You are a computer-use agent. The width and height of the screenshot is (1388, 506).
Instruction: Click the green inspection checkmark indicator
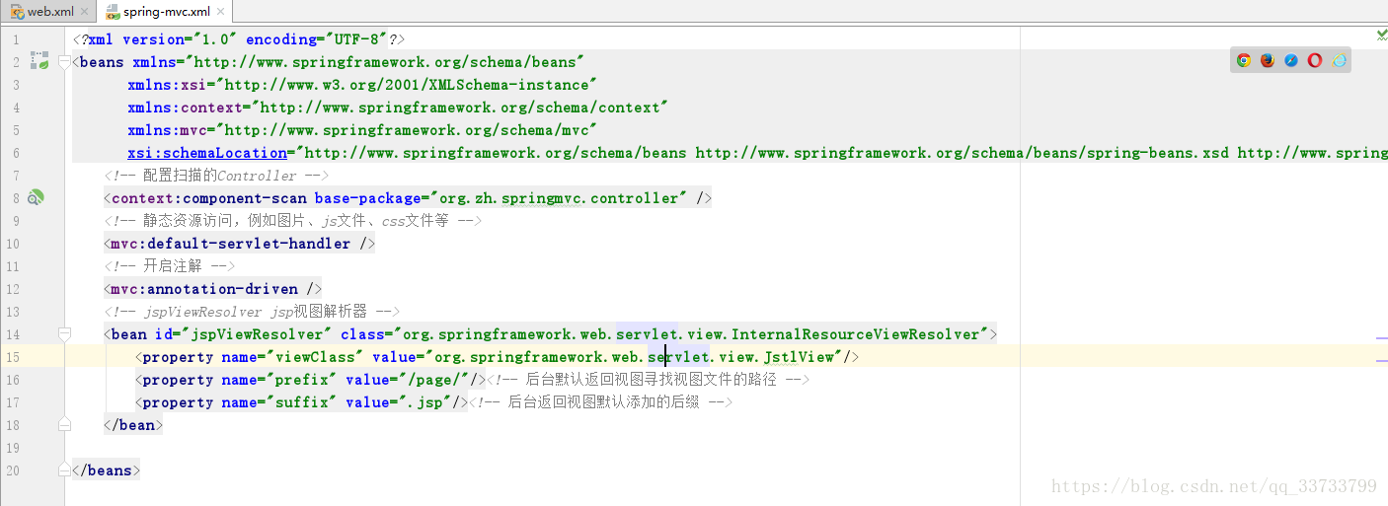click(x=1381, y=35)
